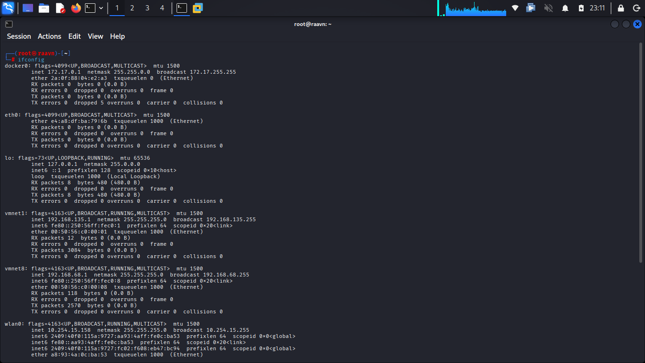Click 'root@raavn: ~' window title
Screen dimensions: 645x363
pyautogui.click(x=313, y=24)
